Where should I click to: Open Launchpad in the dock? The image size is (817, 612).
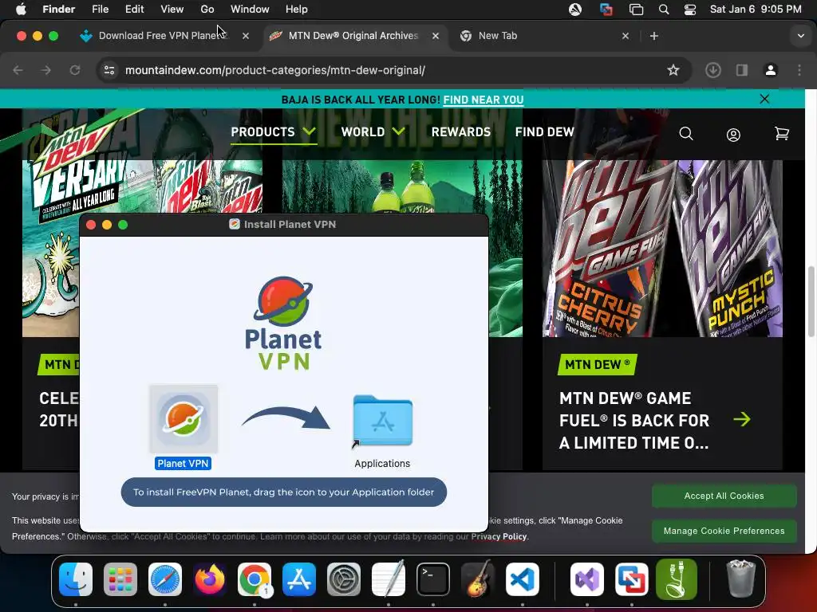click(120, 579)
